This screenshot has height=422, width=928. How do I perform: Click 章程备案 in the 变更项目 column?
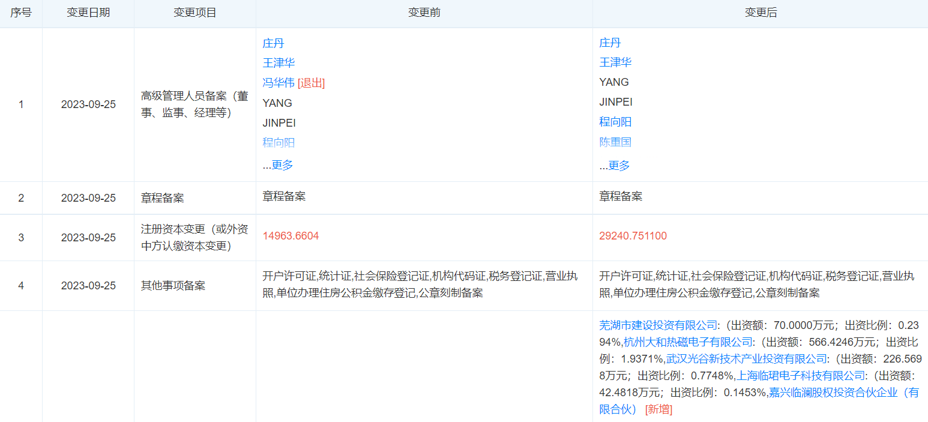(x=163, y=198)
